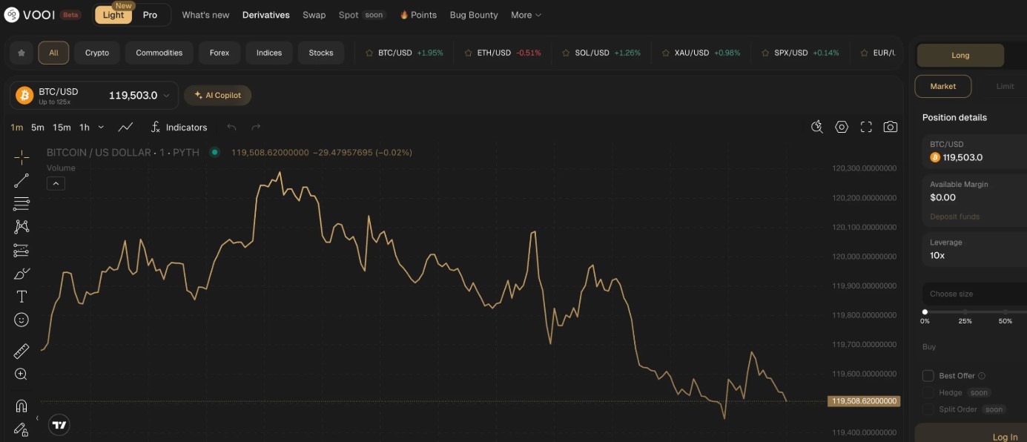Image resolution: width=1027 pixels, height=442 pixels.
Task: Enable the Best Offer checkbox
Action: coord(928,376)
